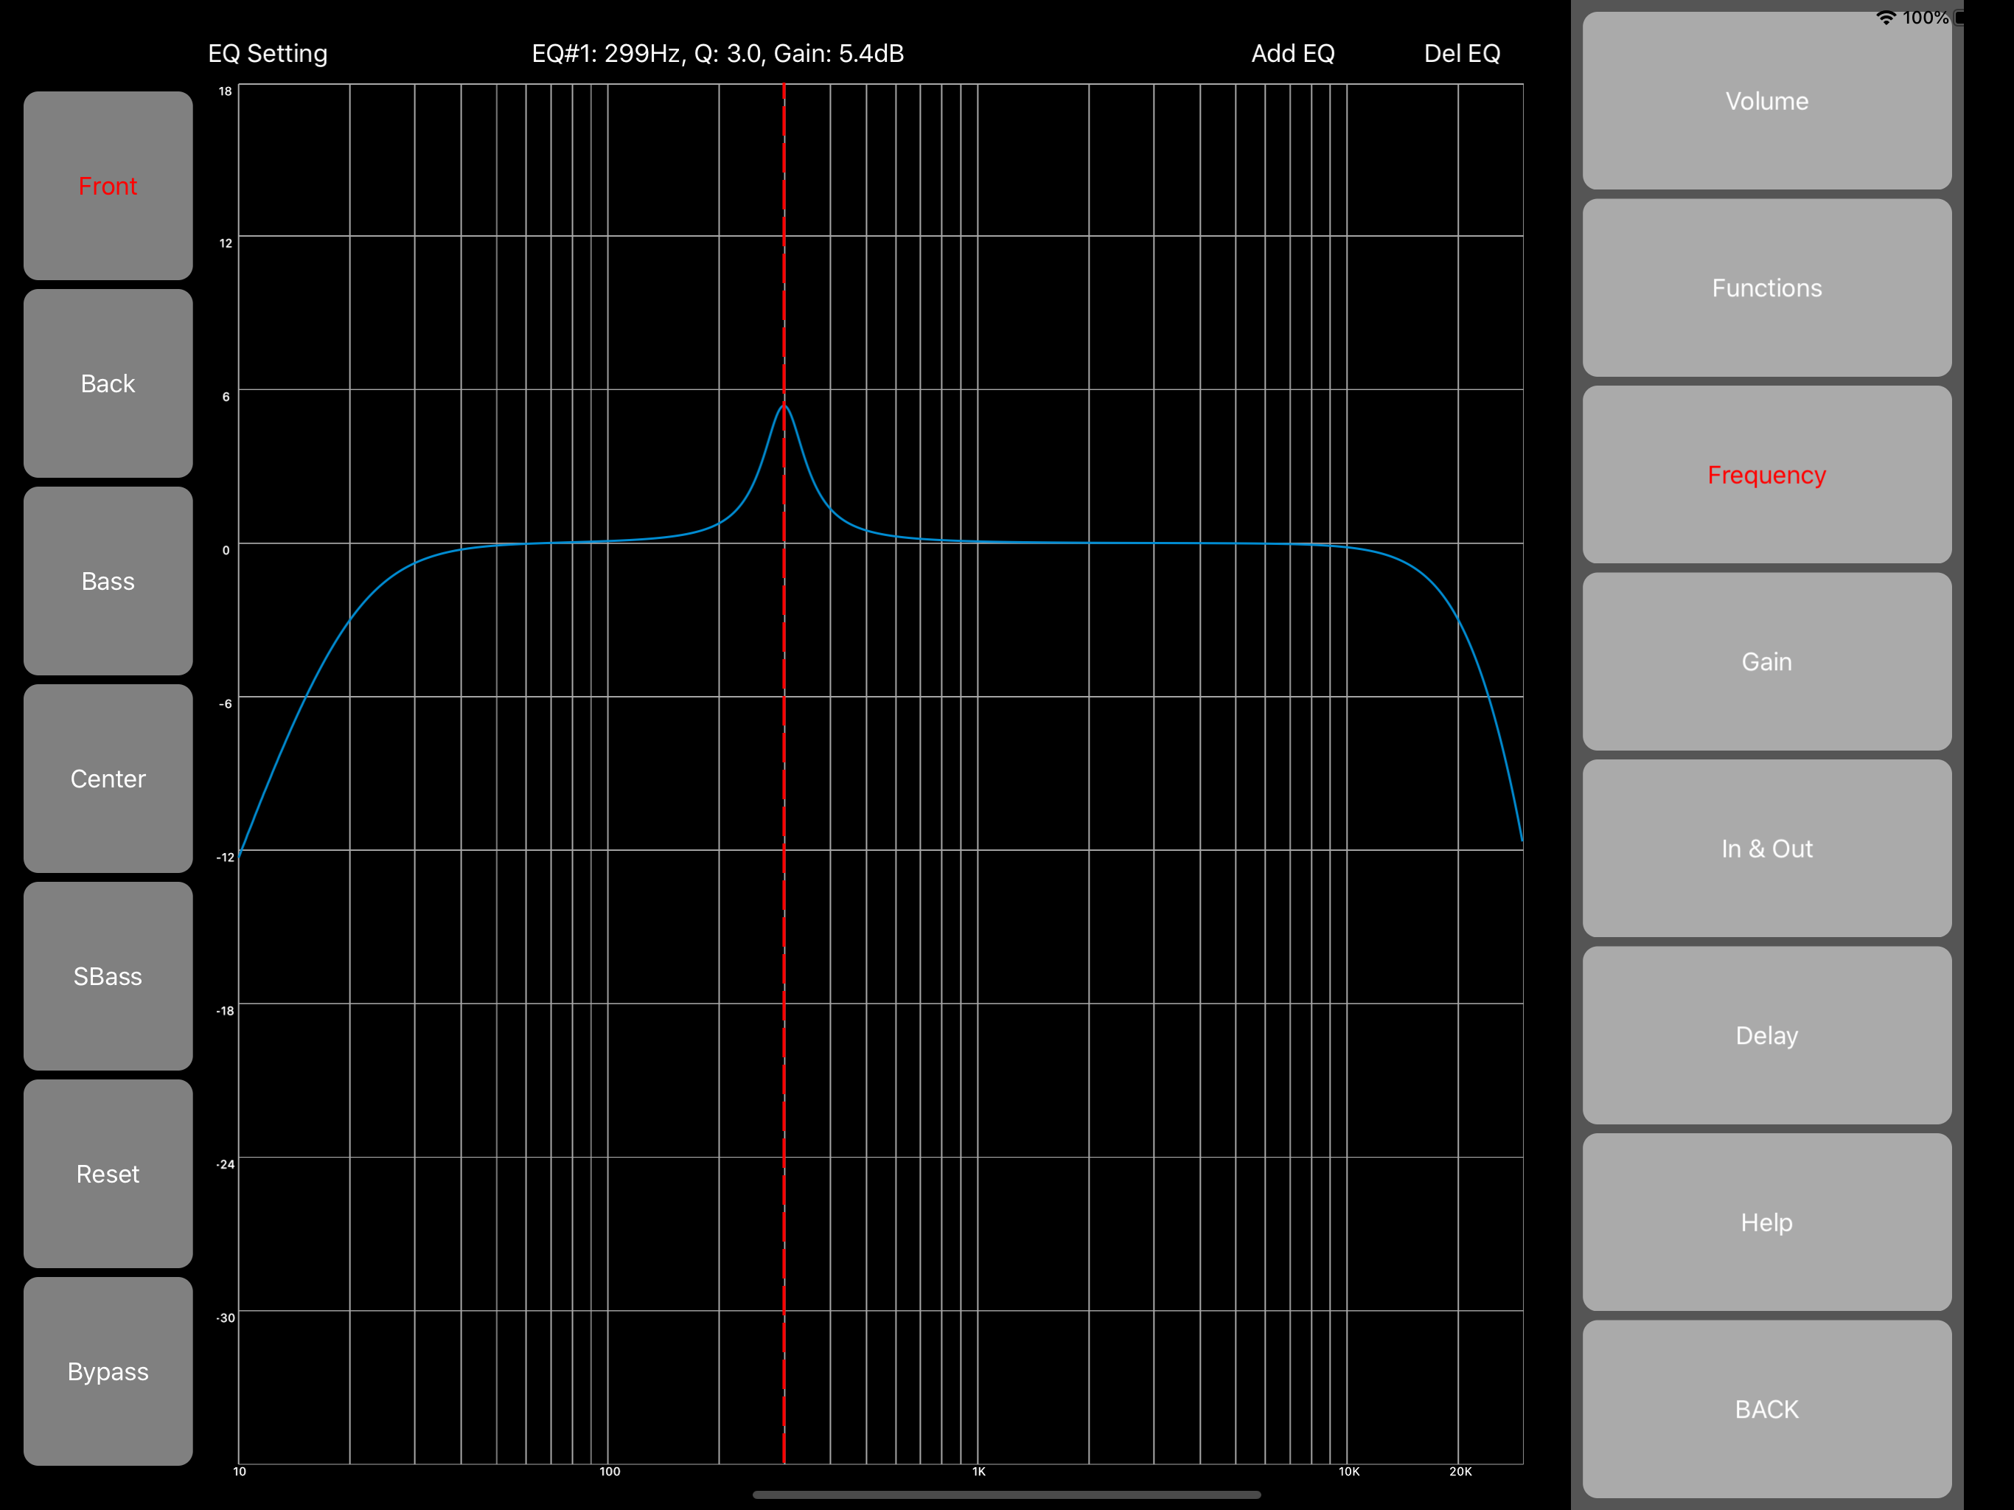Screen dimensions: 2014x1510
Task: Click the home indicator bar
Action: coord(1007,1495)
